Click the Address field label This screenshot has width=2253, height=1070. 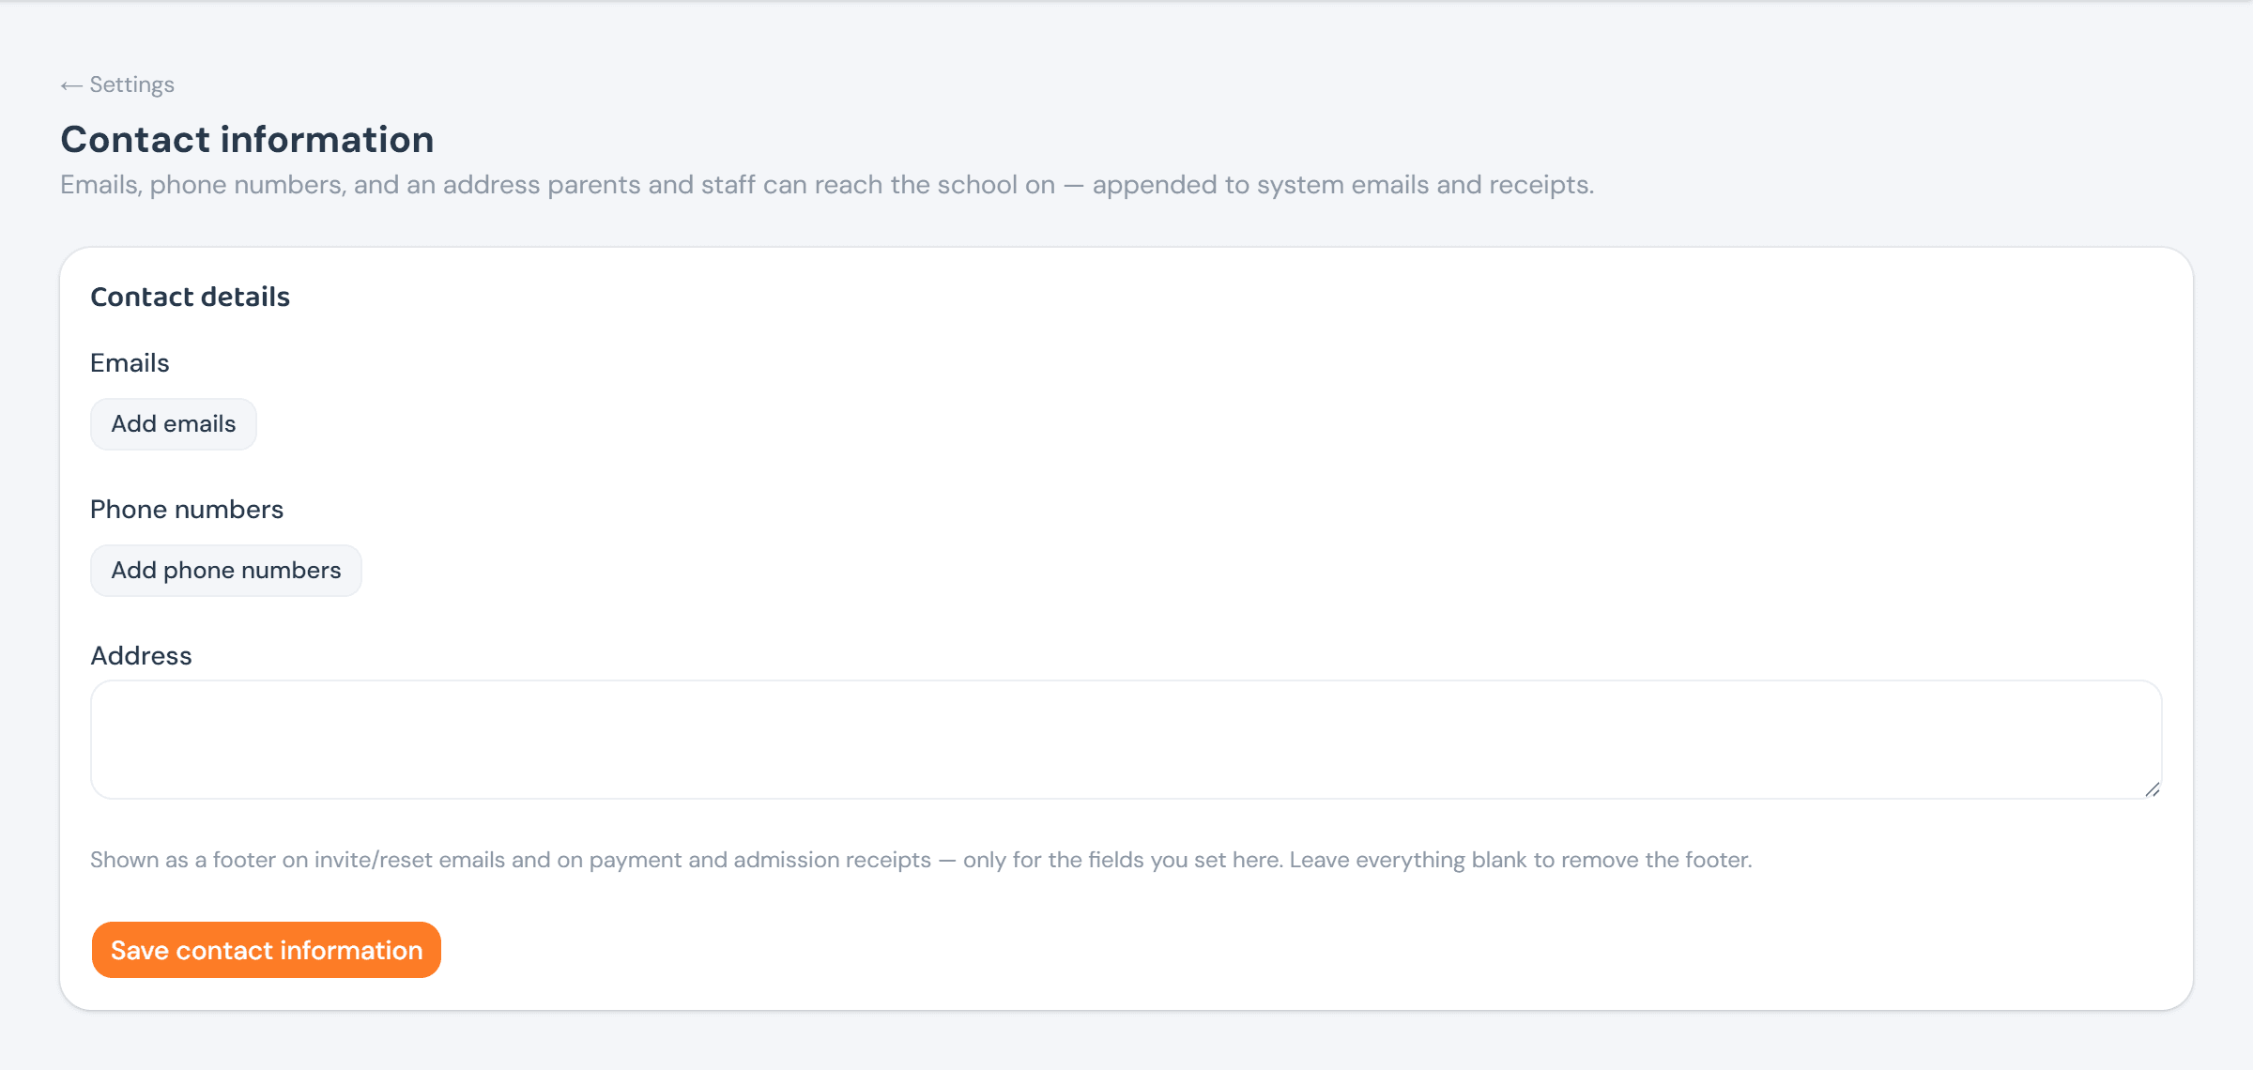(141, 656)
